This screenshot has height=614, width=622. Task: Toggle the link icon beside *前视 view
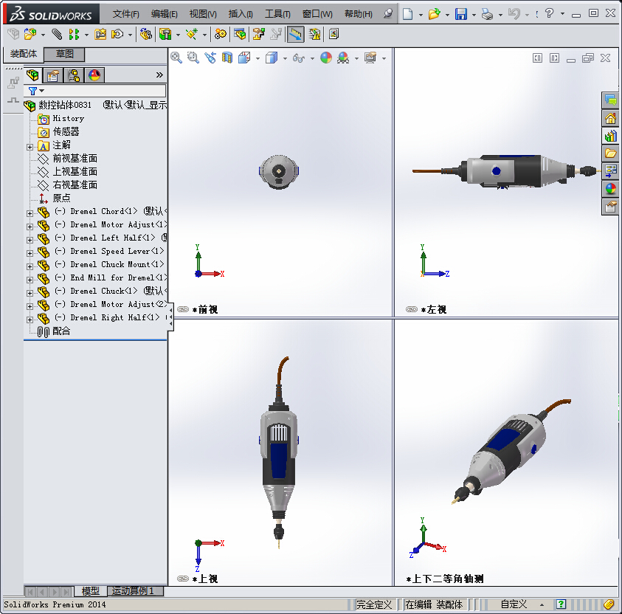pos(183,309)
